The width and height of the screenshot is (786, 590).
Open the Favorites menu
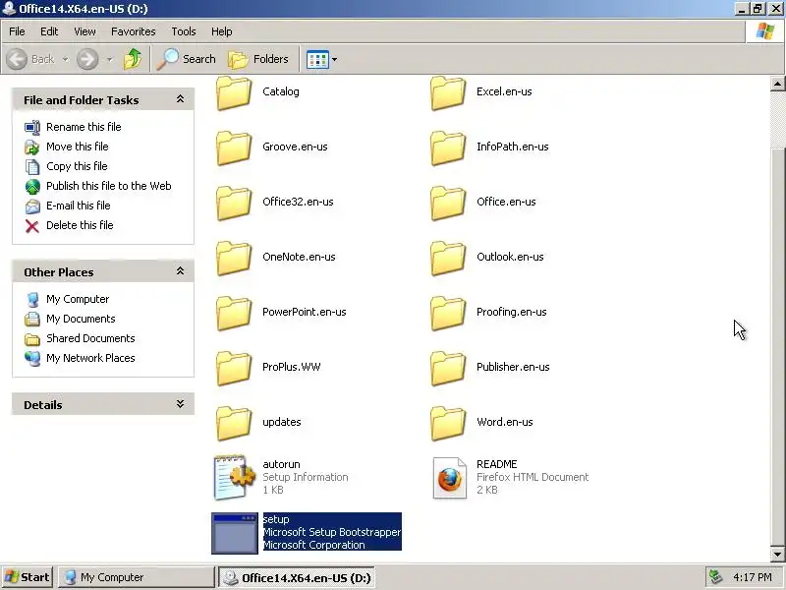coord(134,31)
